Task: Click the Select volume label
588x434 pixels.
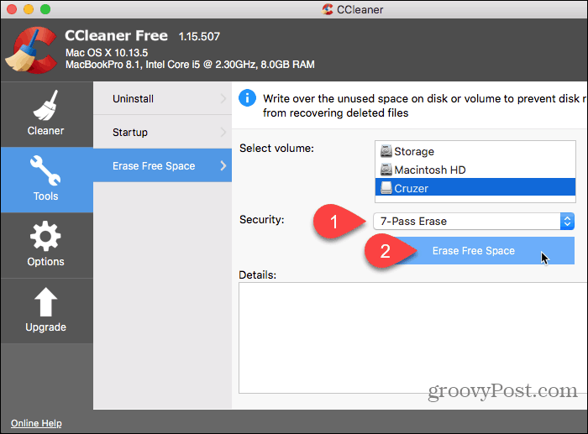Action: tap(276, 148)
